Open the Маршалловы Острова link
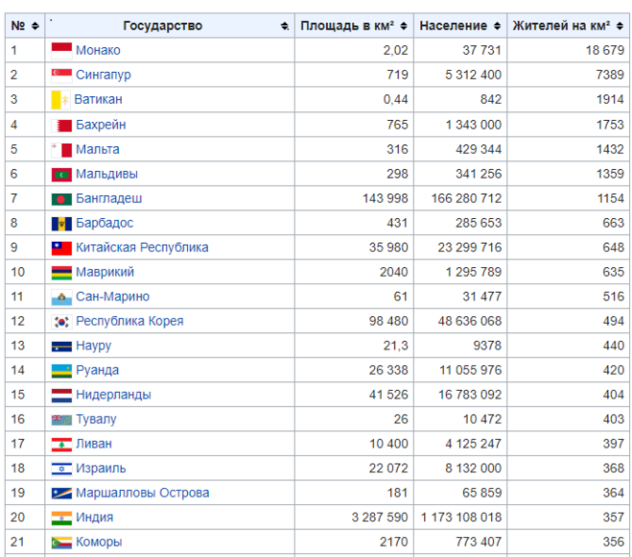This screenshot has height=557, width=632. [142, 493]
